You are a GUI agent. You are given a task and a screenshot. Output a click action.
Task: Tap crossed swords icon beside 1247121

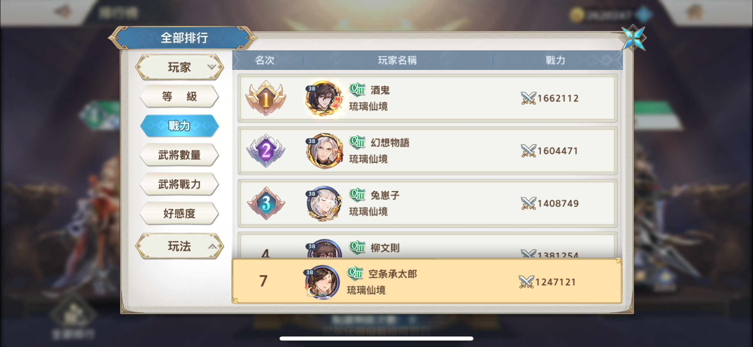click(526, 282)
